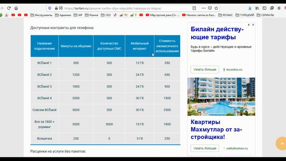Select the 'ВСЁмоё 3' tariff name cell
This screenshot has width=286, height=161.
point(45,86)
